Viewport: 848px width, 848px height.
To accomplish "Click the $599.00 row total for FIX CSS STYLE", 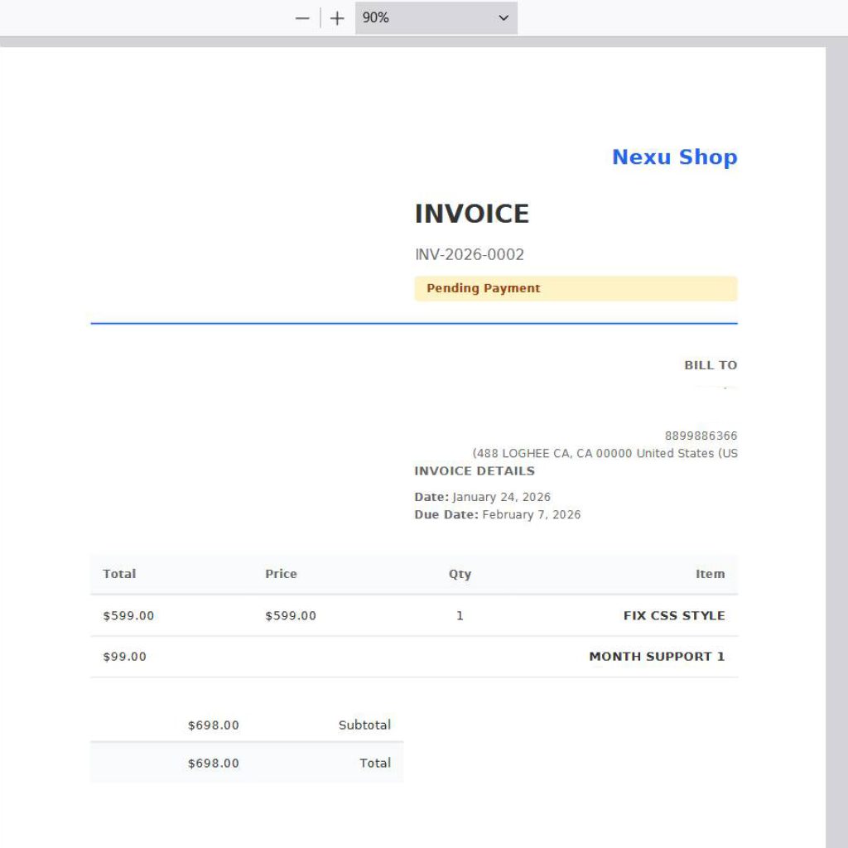I will click(x=128, y=615).
